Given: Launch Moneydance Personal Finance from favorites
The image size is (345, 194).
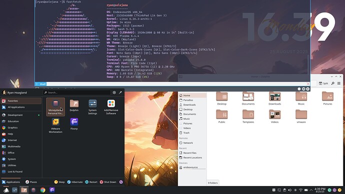Looking at the screenshot, I should coord(55,107).
